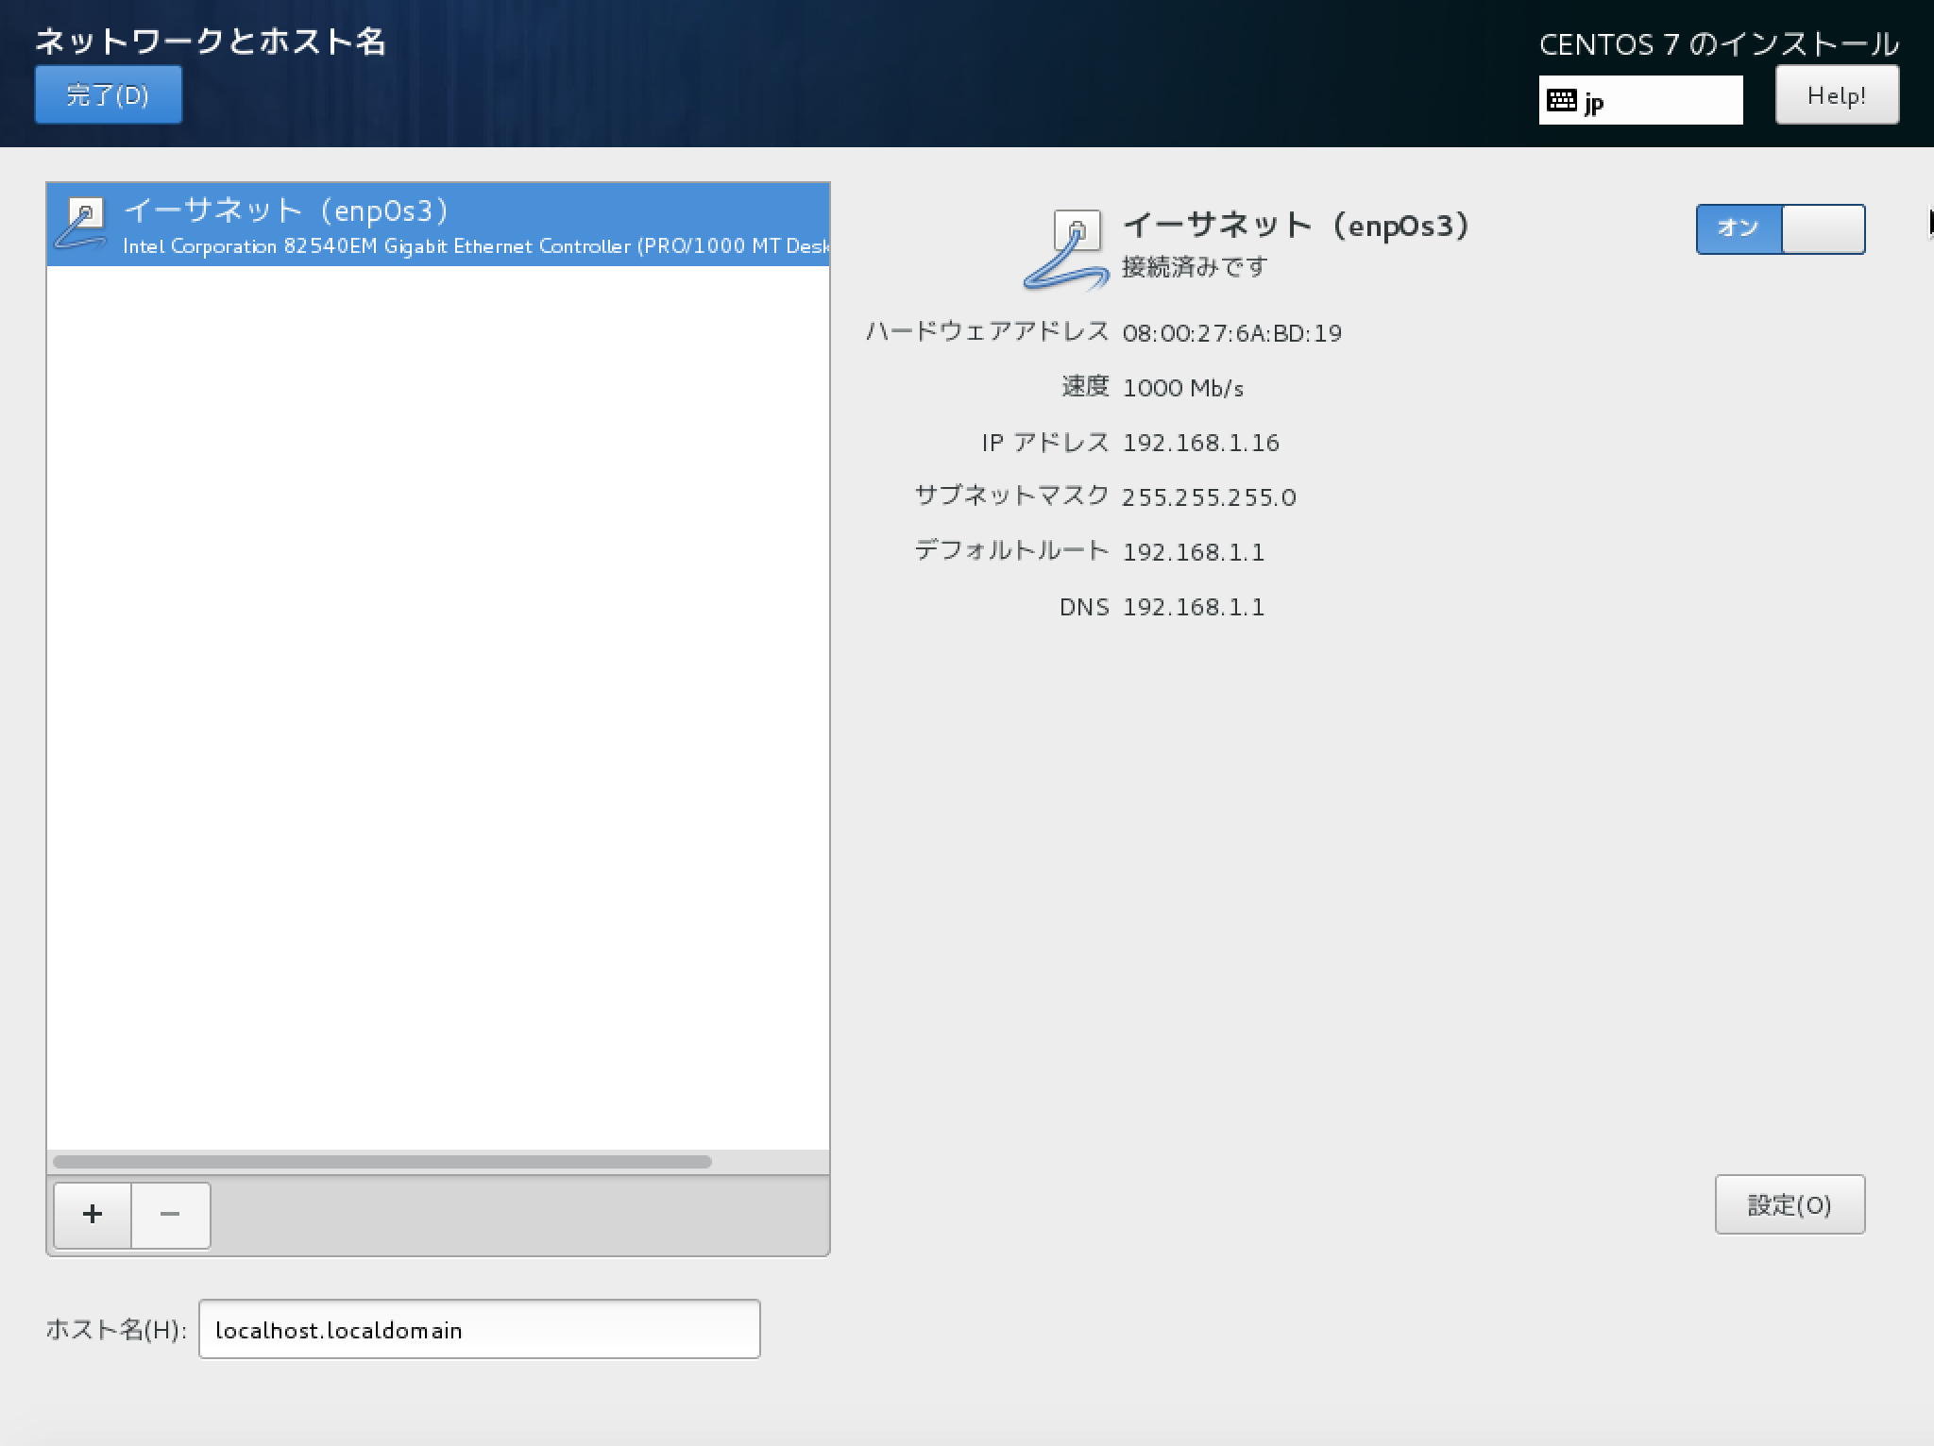
Task: Click the - icon to remove the selected interface
Action: click(x=171, y=1215)
